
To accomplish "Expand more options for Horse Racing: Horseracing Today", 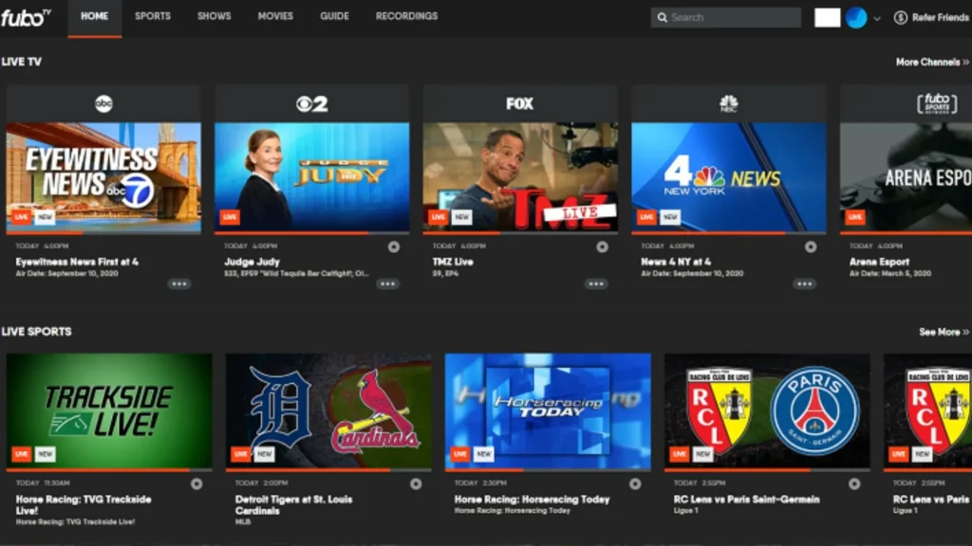I will [x=636, y=483].
